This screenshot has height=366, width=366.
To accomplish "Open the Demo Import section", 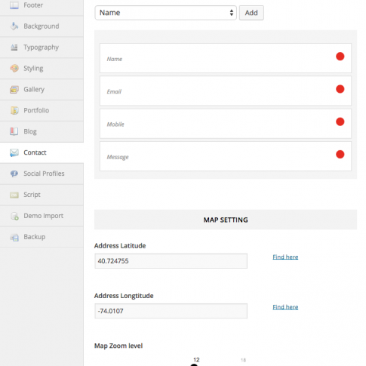I will click(x=42, y=216).
